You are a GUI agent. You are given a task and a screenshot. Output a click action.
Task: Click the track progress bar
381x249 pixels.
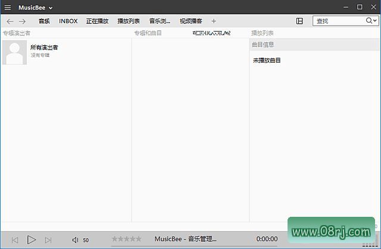[x=194, y=246]
